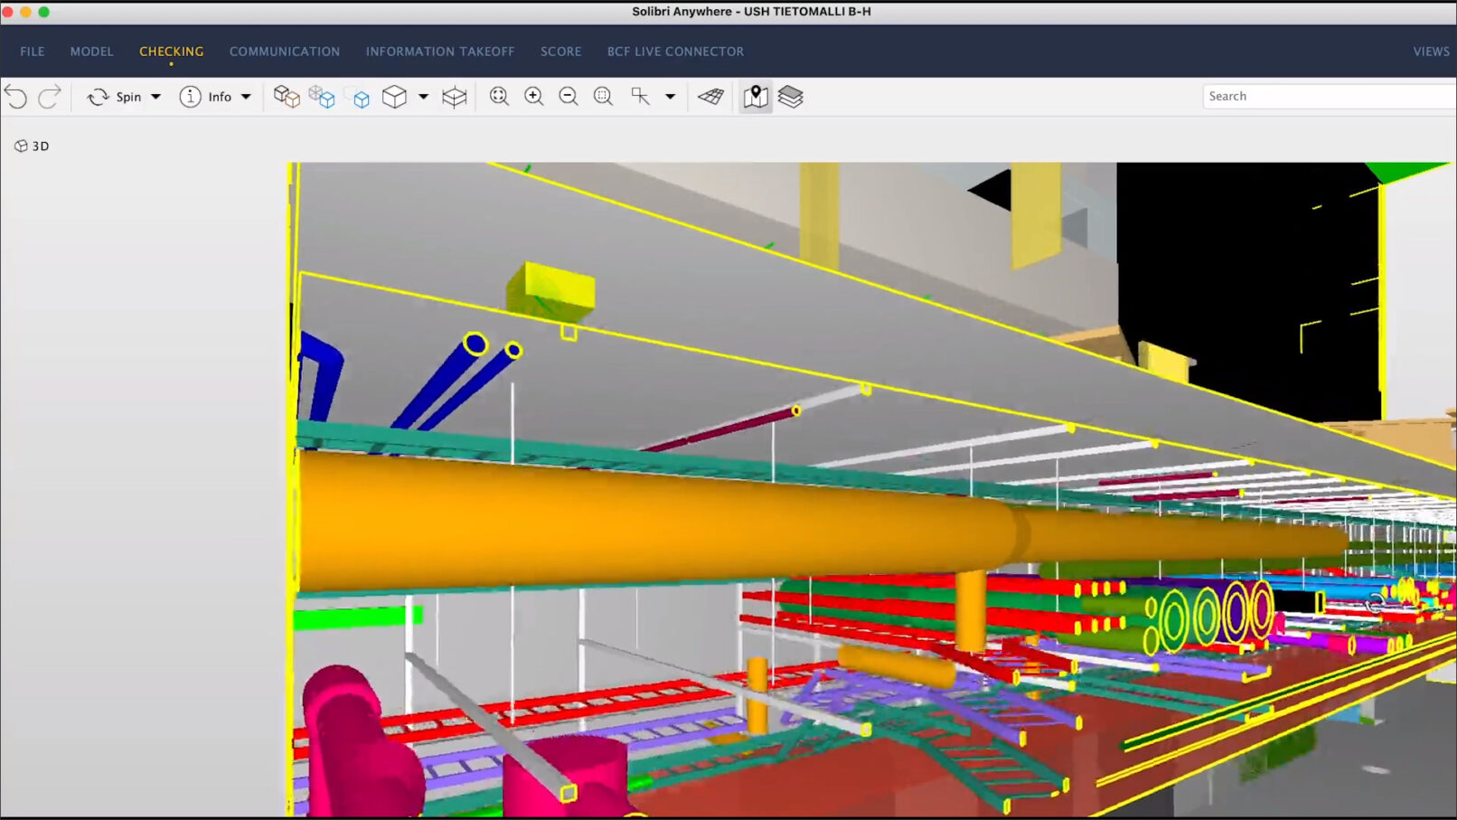The height and width of the screenshot is (820, 1457).
Task: Activate the Zoom to Fit tool
Action: coord(498,96)
